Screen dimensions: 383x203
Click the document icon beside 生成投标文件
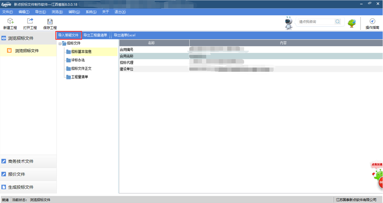4,187
